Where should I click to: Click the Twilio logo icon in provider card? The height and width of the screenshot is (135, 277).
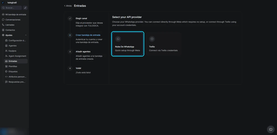[x=152, y=39]
